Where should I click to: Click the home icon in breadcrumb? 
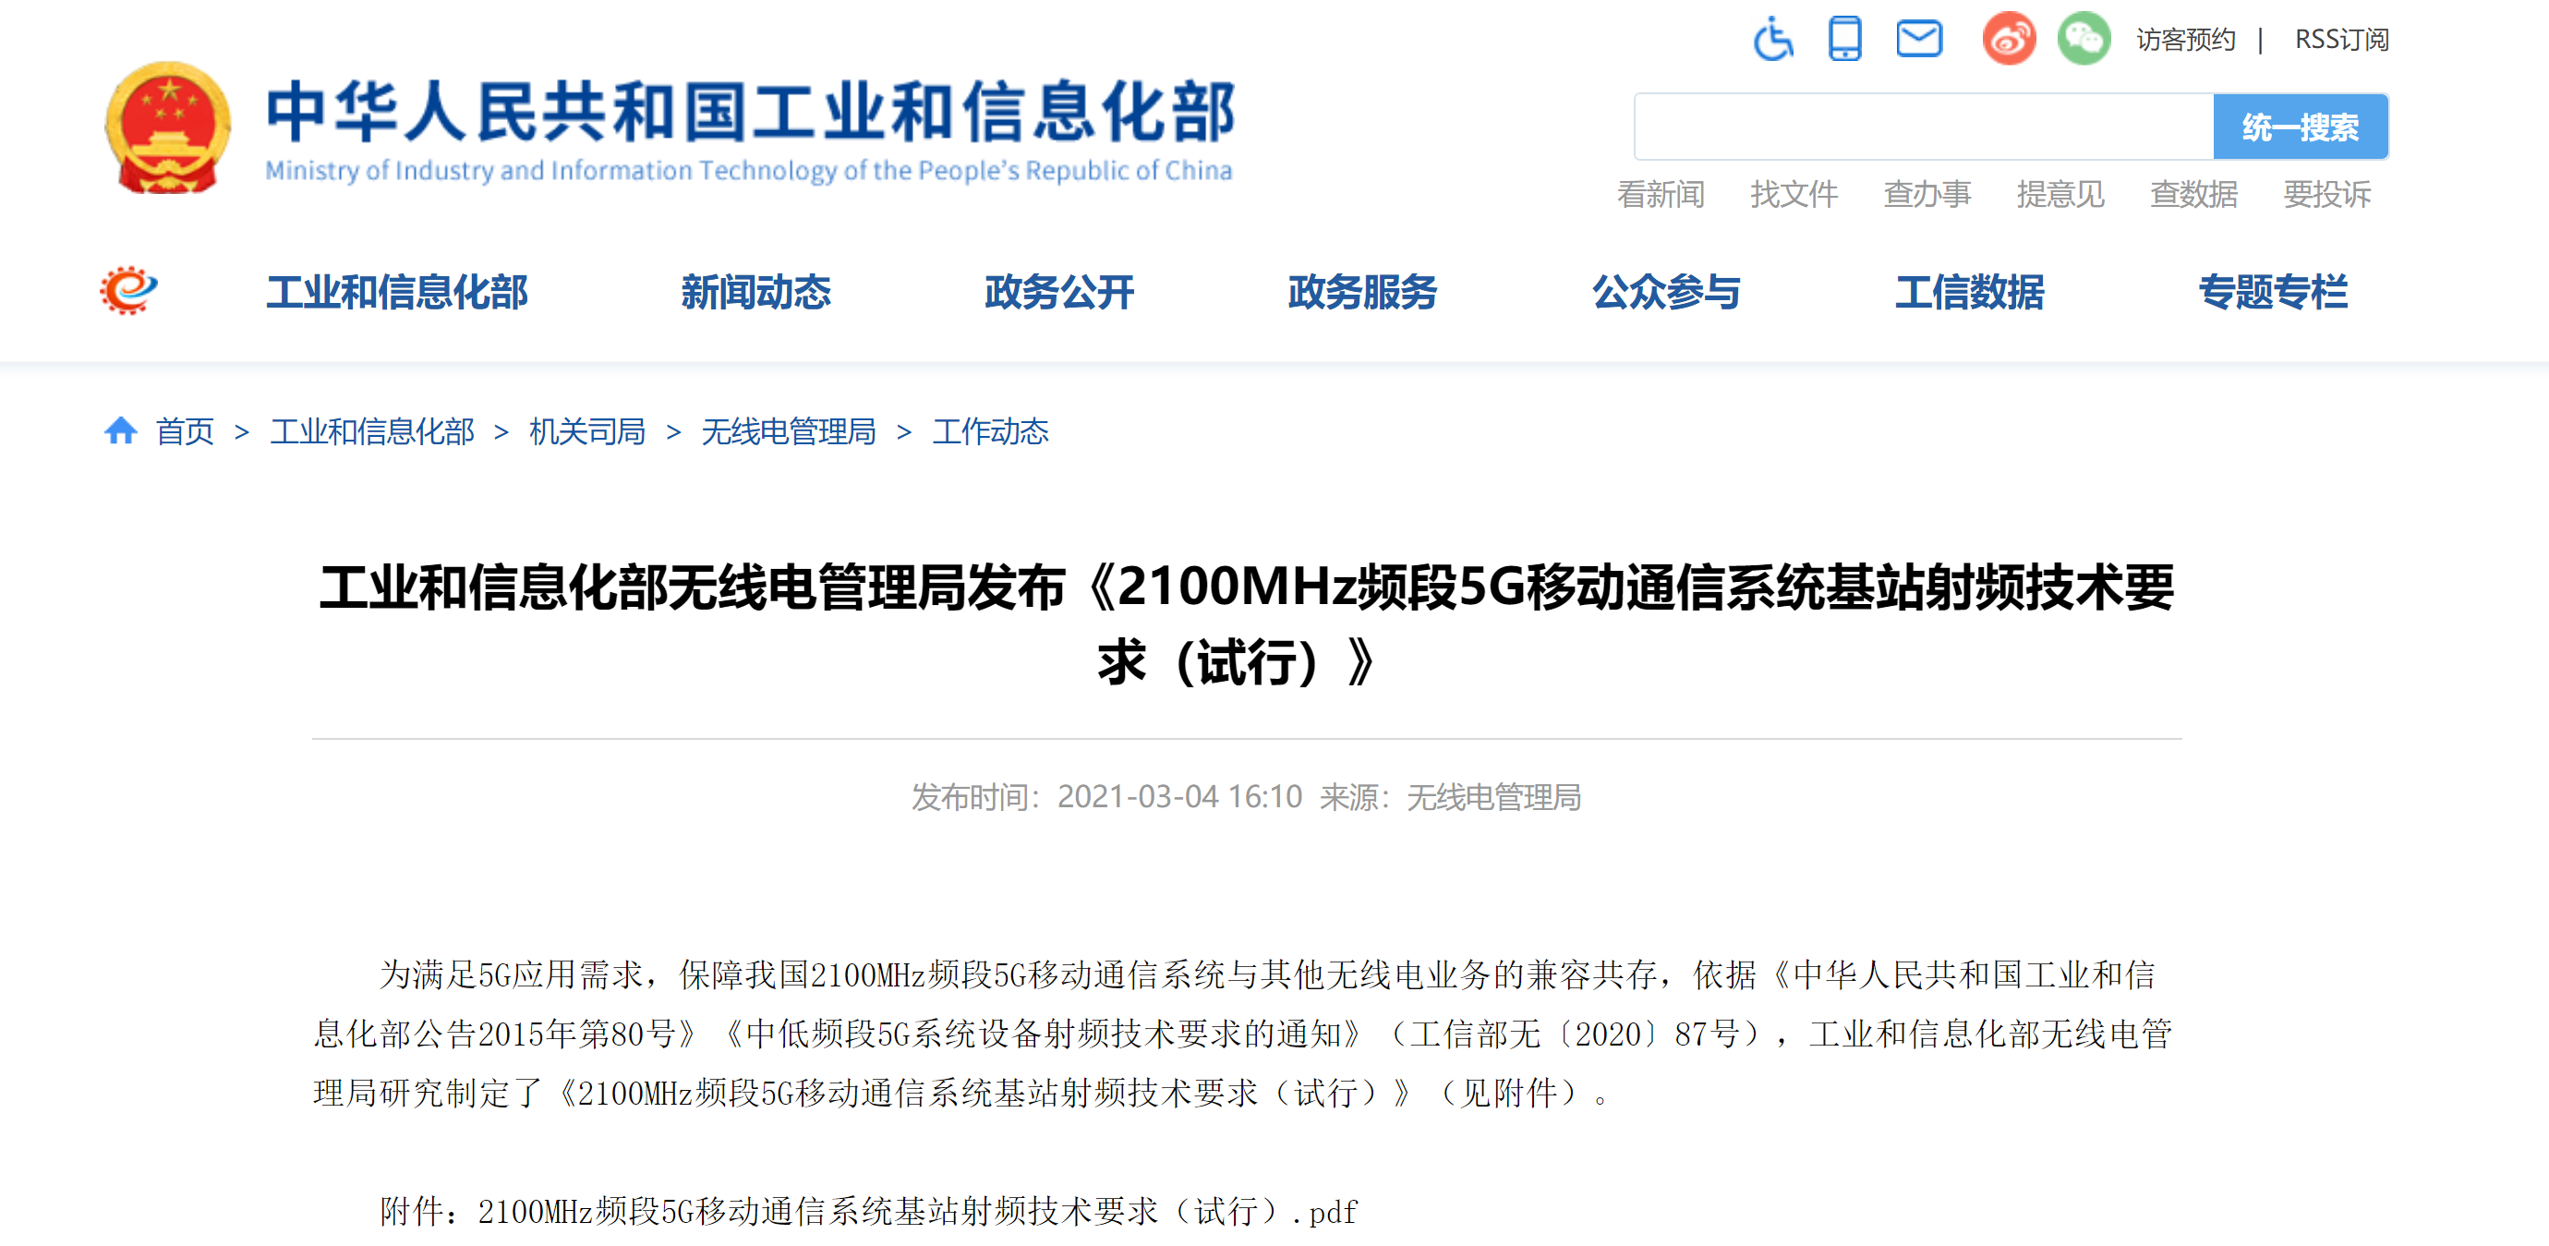[x=121, y=430]
